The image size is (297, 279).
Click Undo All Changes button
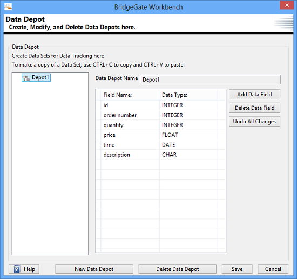pyautogui.click(x=254, y=121)
